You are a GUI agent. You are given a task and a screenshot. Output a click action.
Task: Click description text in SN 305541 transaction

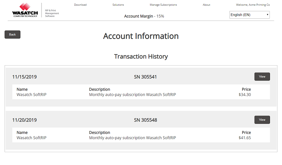pos(133,95)
